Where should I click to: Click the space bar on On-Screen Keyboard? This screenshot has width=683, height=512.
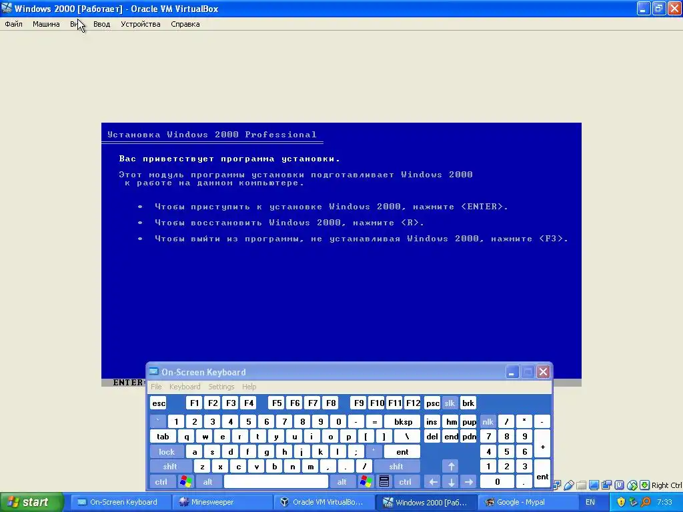tap(275, 481)
